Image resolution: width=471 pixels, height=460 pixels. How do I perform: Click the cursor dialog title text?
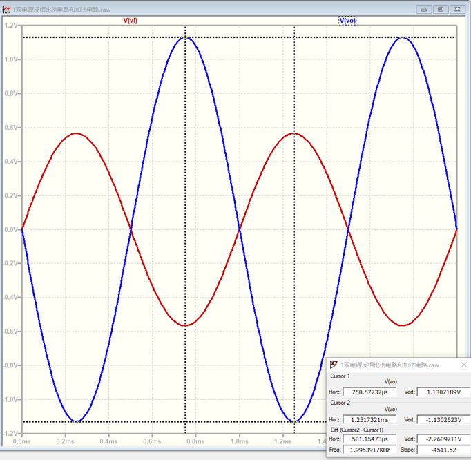tap(390, 365)
